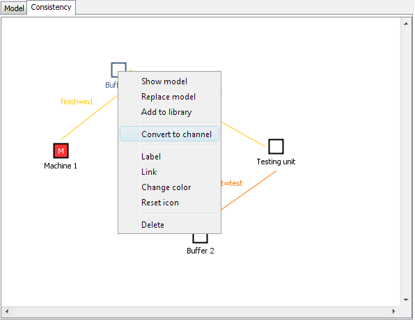Select Convert to channel option
The height and width of the screenshot is (321, 415).
pos(169,134)
